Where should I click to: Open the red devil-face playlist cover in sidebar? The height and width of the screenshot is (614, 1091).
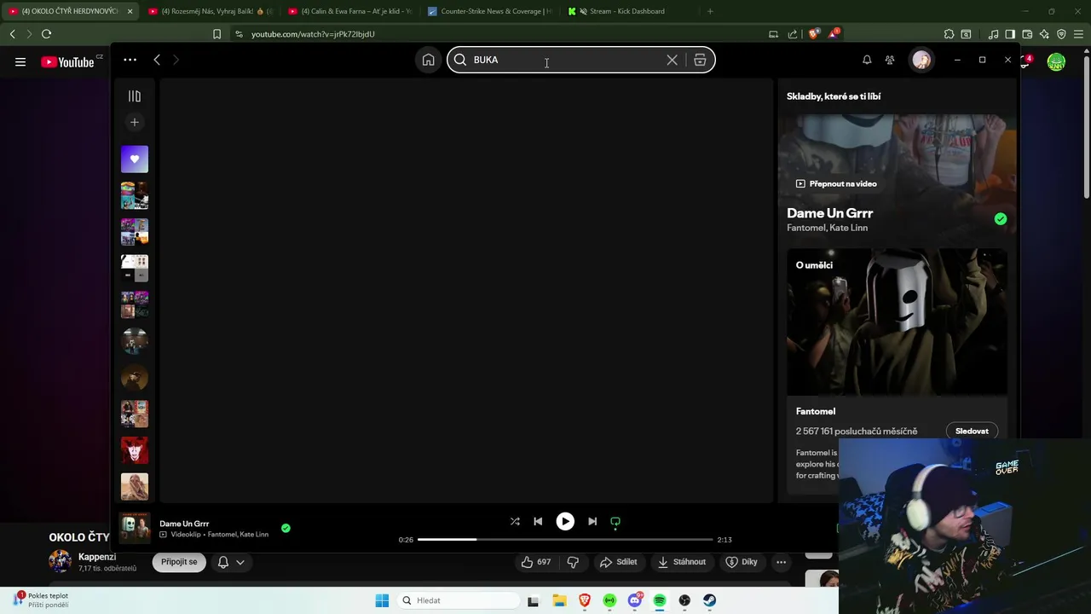click(134, 449)
